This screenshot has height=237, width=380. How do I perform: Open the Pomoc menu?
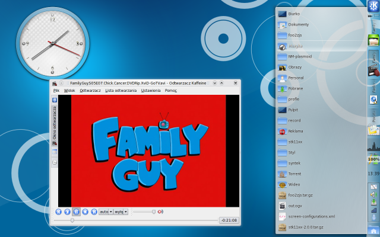pyautogui.click(x=171, y=91)
